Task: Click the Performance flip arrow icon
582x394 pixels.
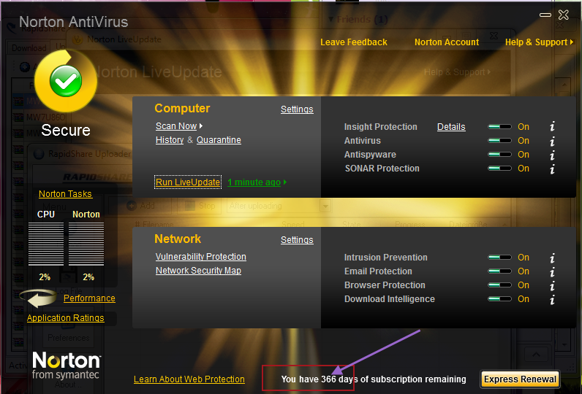Action: (x=38, y=298)
